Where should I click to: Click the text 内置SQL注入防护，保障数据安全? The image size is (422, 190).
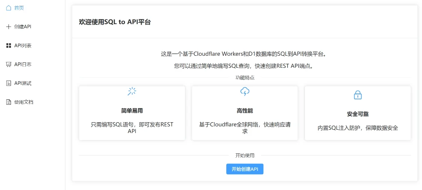pyautogui.click(x=358, y=128)
